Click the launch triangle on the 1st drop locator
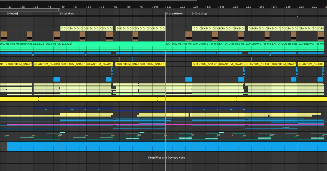The image size is (327, 171). 60,13
